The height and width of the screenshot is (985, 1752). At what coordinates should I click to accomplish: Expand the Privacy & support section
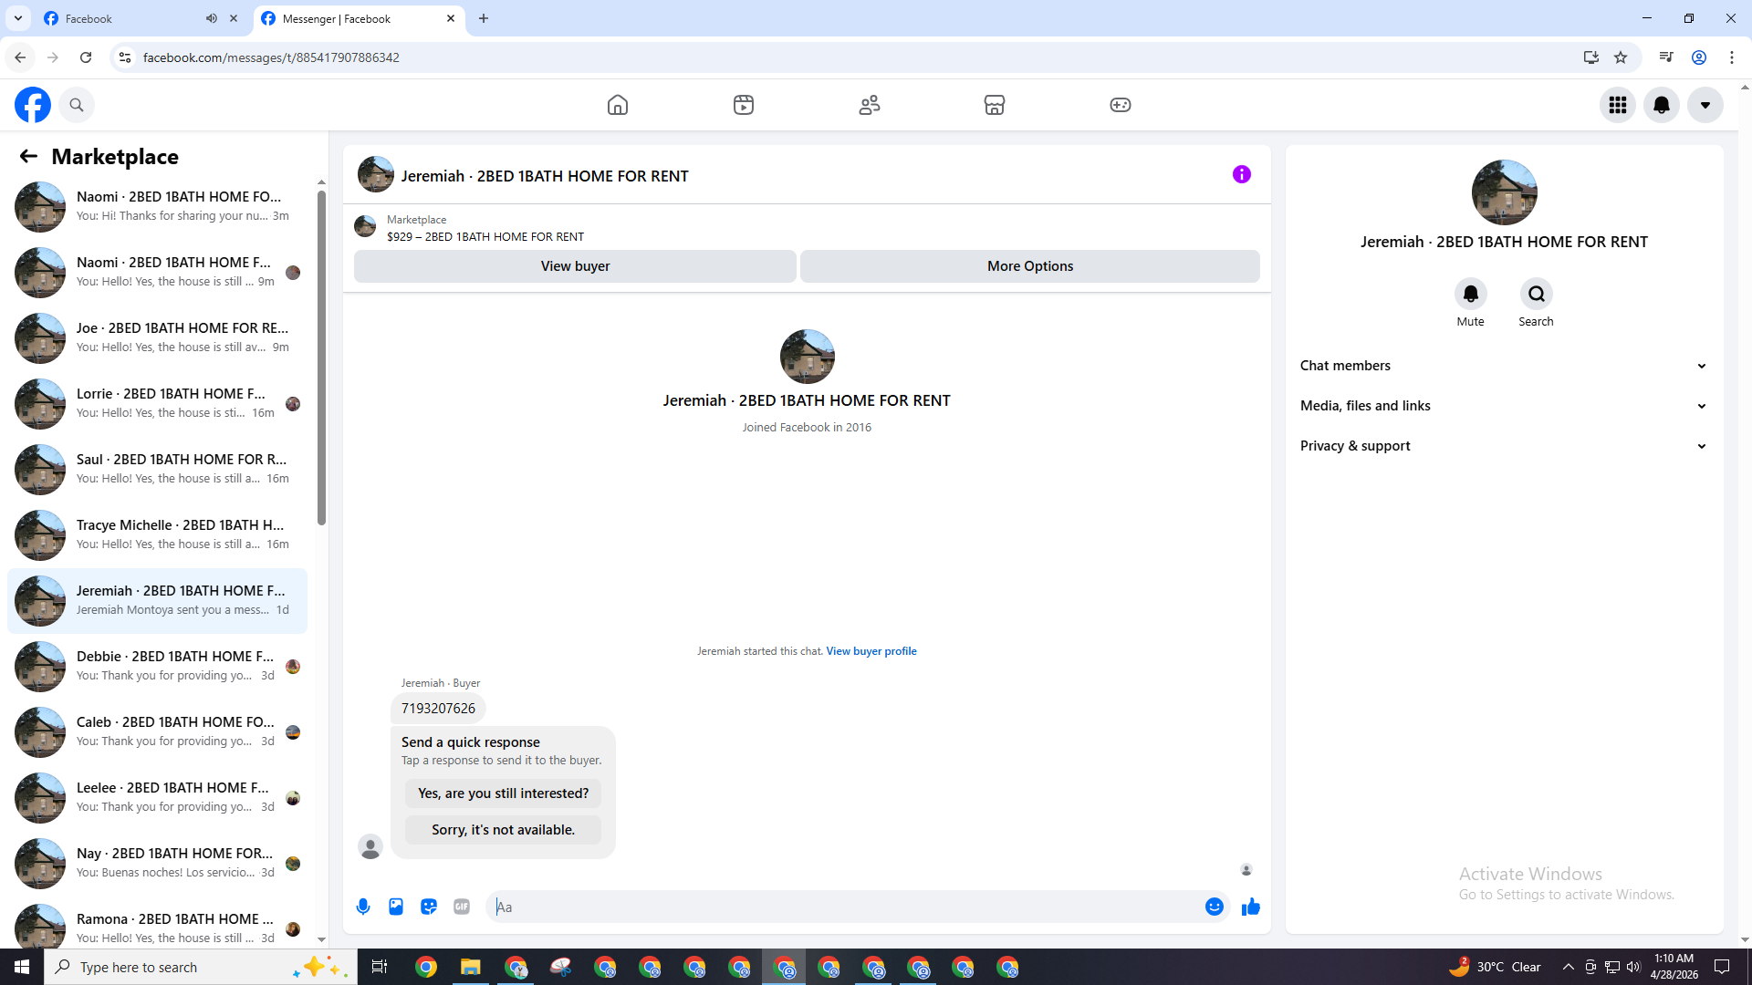[1504, 446]
